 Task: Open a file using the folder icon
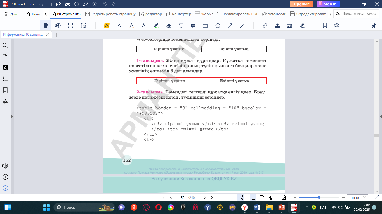click(x=41, y=4)
